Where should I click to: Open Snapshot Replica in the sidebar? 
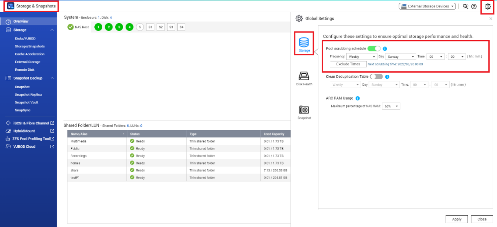click(28, 95)
